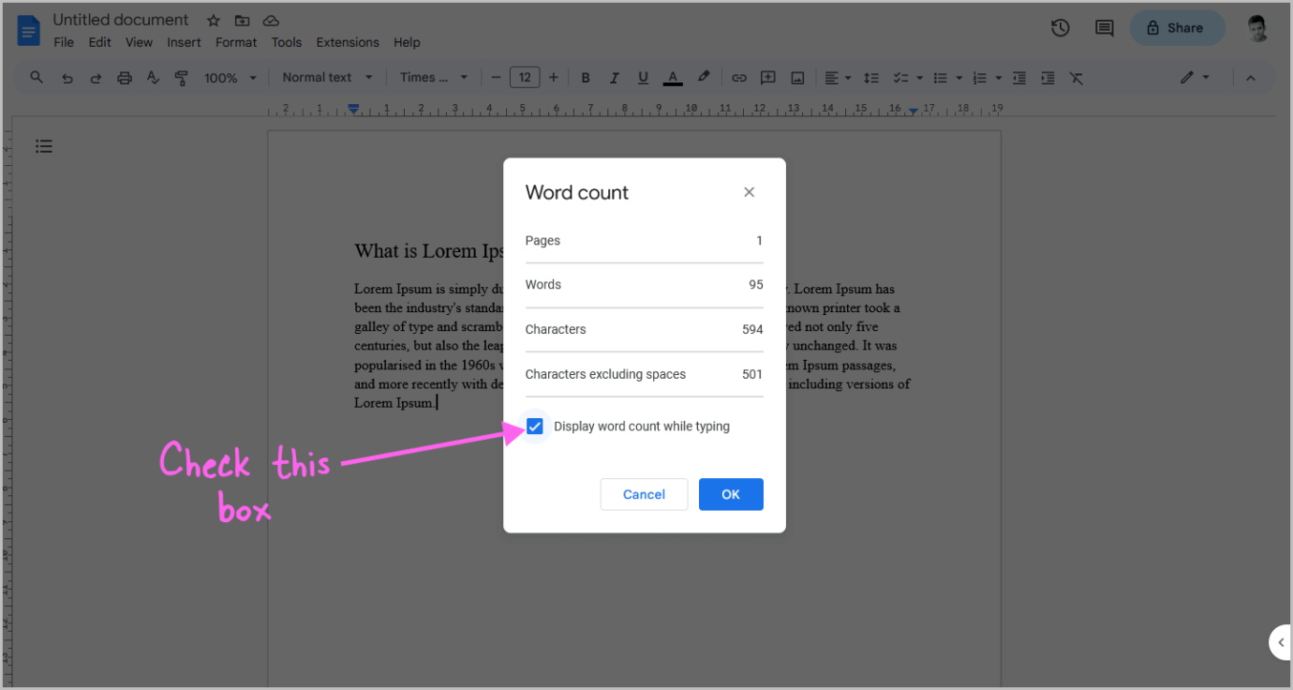Click the Insert image icon
The width and height of the screenshot is (1293, 690).
point(797,78)
